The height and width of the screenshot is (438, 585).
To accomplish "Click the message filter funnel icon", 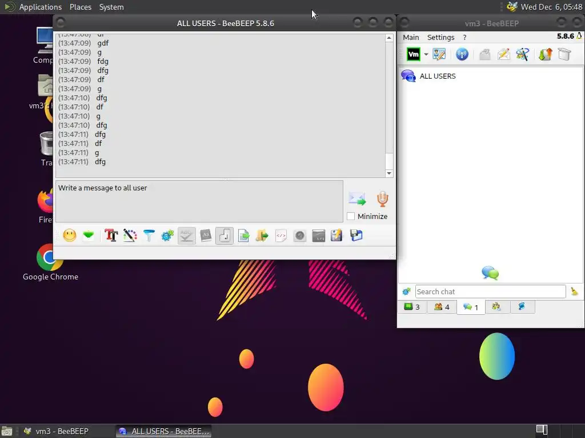I will point(149,236).
